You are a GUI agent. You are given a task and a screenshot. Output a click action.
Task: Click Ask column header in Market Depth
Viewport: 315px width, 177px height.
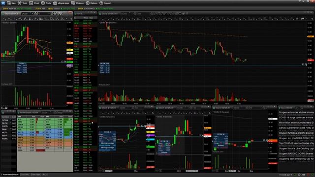point(59,117)
